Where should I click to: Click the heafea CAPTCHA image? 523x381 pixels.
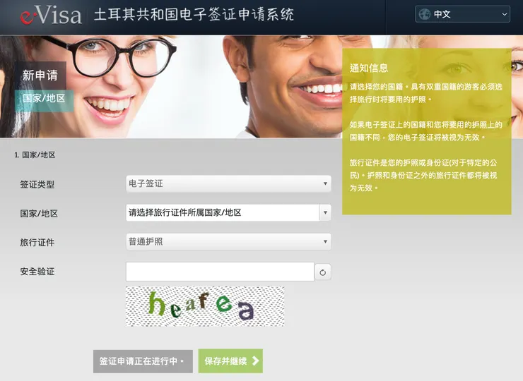pos(205,306)
